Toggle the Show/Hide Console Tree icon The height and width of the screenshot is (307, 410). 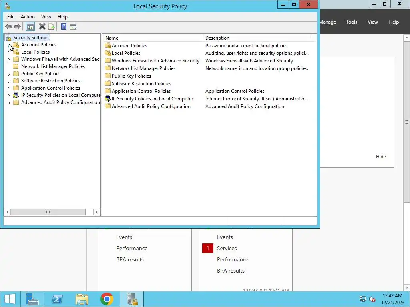point(30,27)
